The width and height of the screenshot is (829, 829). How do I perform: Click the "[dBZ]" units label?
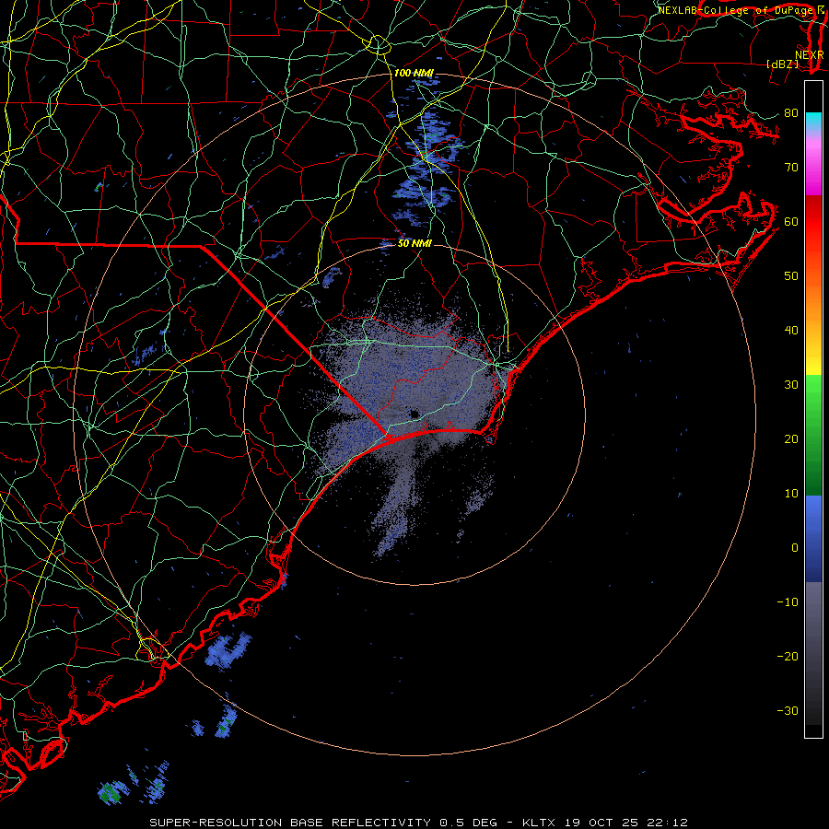click(782, 64)
